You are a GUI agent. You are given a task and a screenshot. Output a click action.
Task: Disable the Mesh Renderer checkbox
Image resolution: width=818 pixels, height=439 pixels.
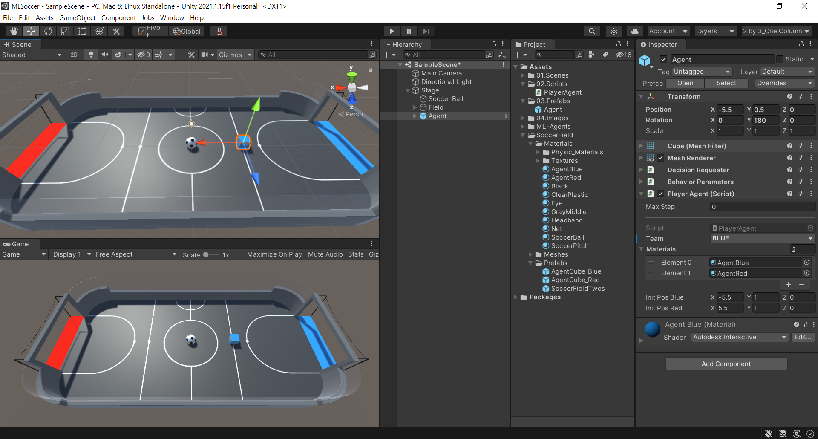(x=660, y=158)
